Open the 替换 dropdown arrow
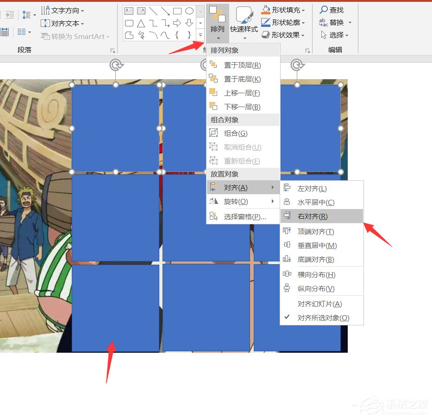 350,22
